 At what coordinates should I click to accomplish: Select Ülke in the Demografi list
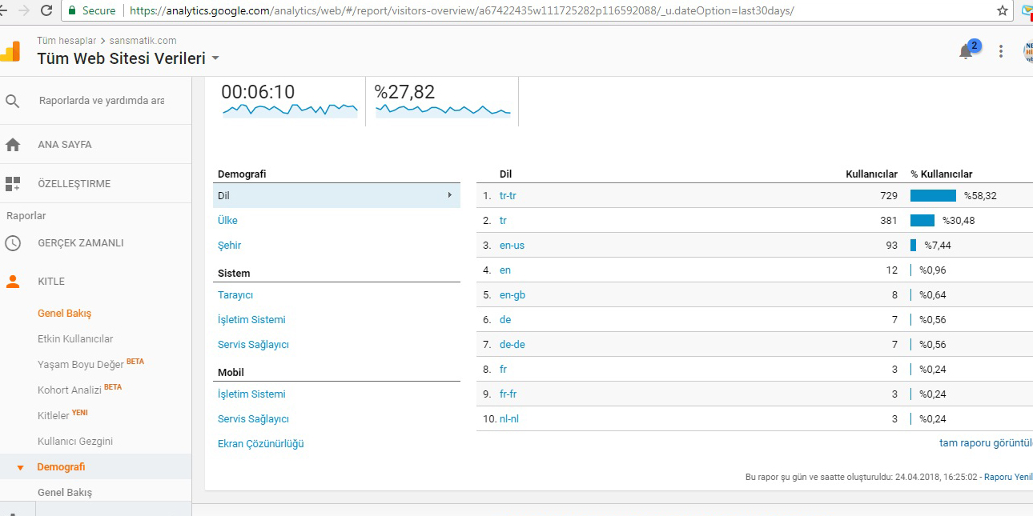[227, 221]
